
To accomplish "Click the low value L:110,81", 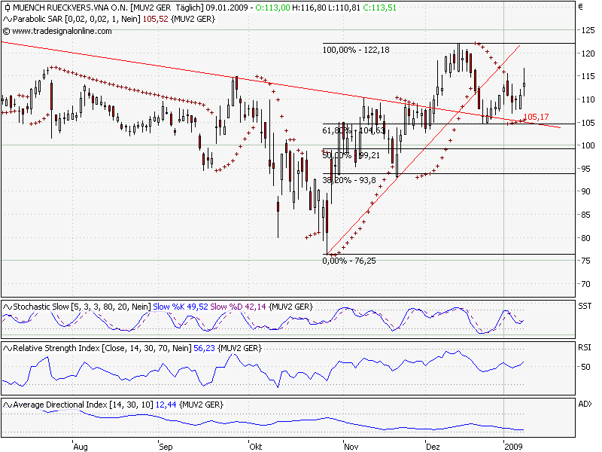I will tap(344, 8).
